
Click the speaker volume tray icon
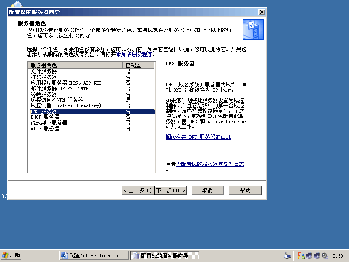tap(325, 255)
